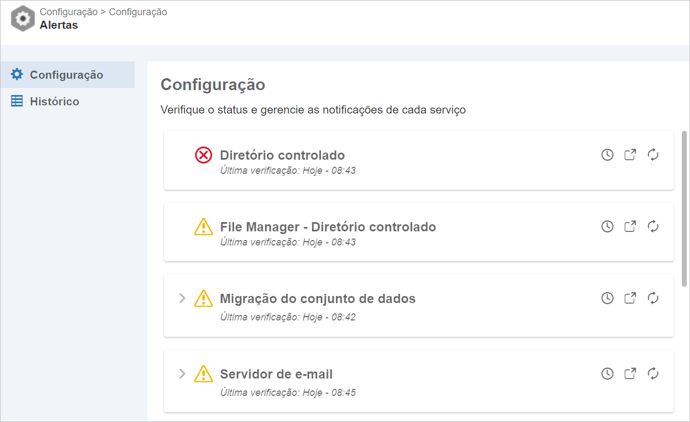690x422 pixels.
Task: Refresh Migração do conjunto de dados status
Action: tap(653, 298)
